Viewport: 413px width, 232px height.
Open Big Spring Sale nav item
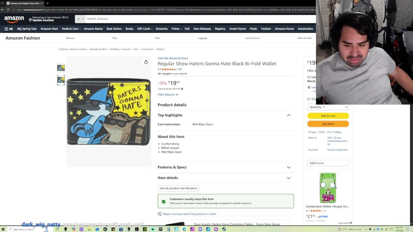tap(27, 29)
